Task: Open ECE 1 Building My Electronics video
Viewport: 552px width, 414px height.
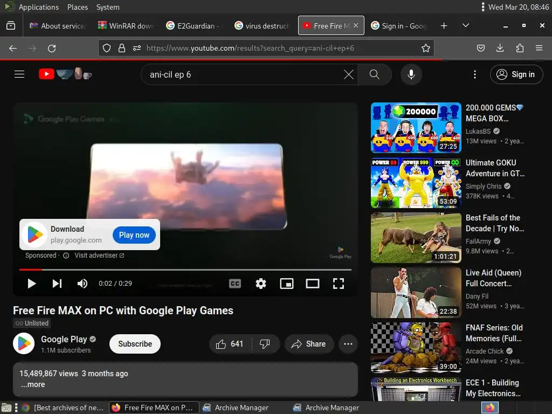Action: tap(416, 389)
